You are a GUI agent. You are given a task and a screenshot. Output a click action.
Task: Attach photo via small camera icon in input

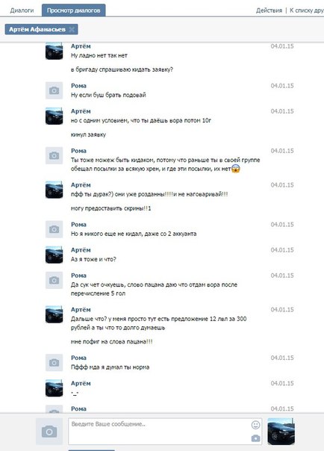click(255, 438)
